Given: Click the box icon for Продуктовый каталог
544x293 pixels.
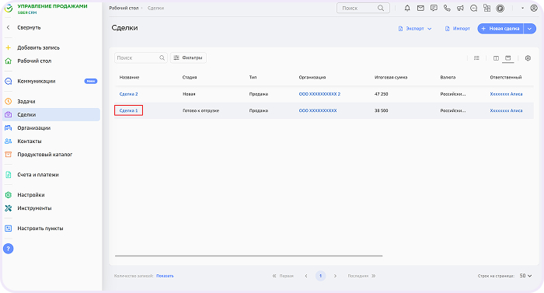Looking at the screenshot, I should click(9, 155).
